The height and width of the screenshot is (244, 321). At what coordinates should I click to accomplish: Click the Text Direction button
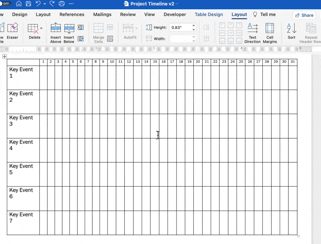coord(252,33)
